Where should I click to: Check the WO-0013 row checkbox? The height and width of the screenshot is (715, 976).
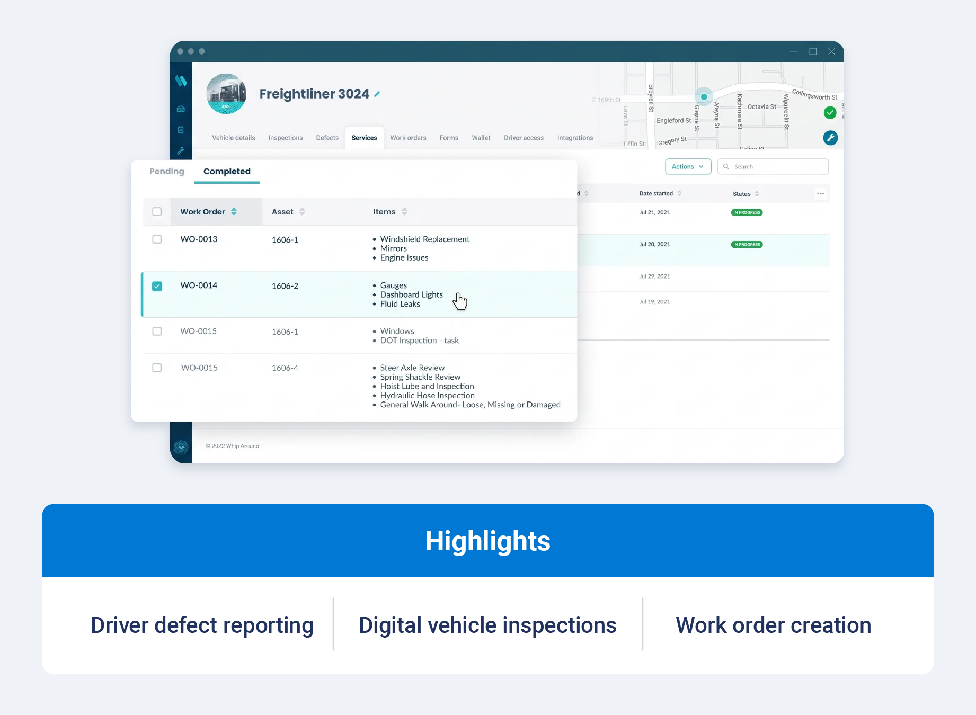[x=157, y=239]
